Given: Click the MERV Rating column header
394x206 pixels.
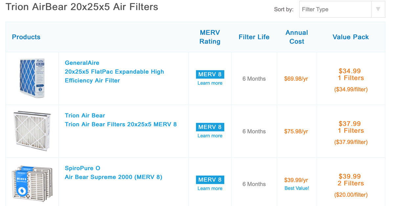Looking at the screenshot, I should pos(210,37).
